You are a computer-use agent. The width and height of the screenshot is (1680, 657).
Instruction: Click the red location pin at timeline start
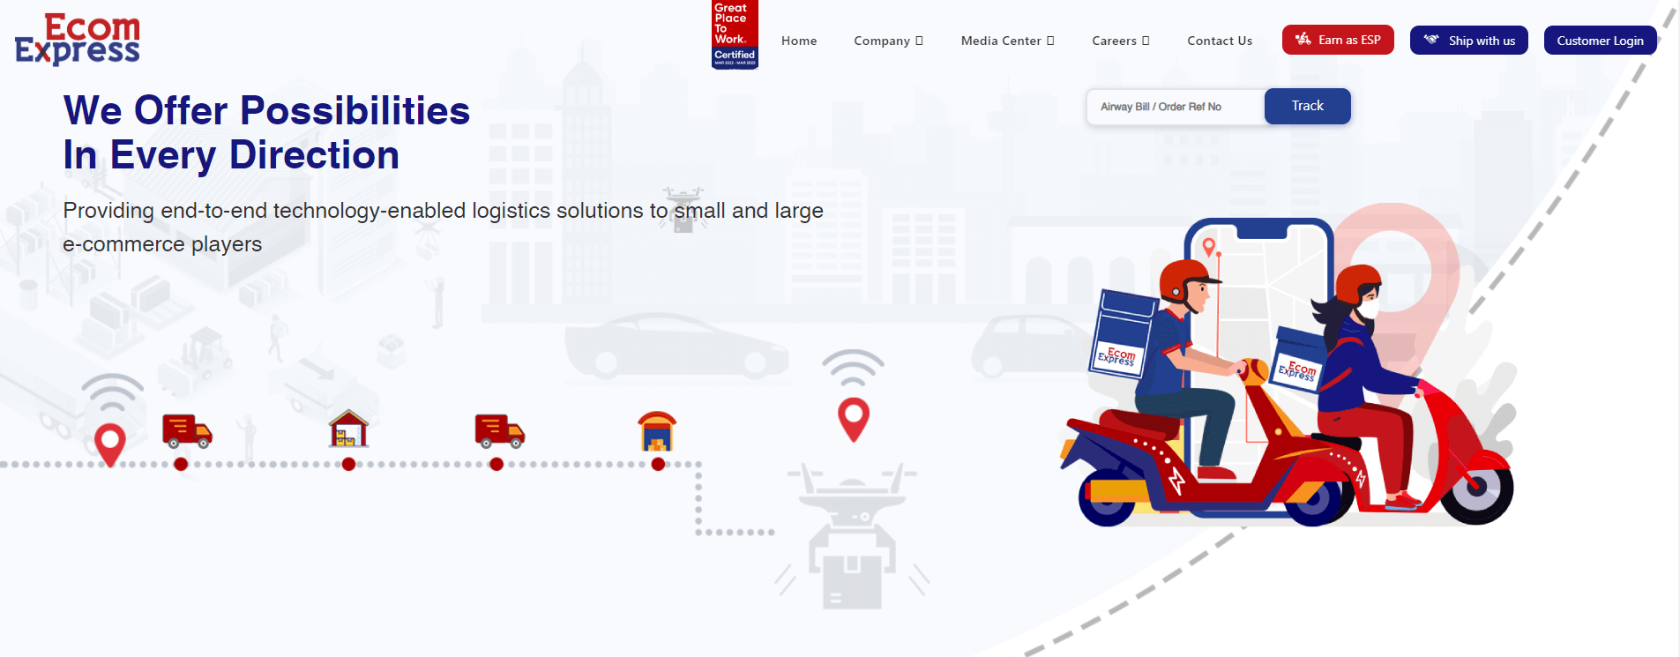click(x=110, y=444)
